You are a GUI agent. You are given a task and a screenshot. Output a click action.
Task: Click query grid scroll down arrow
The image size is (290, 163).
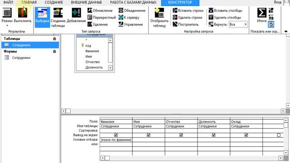point(286,153)
